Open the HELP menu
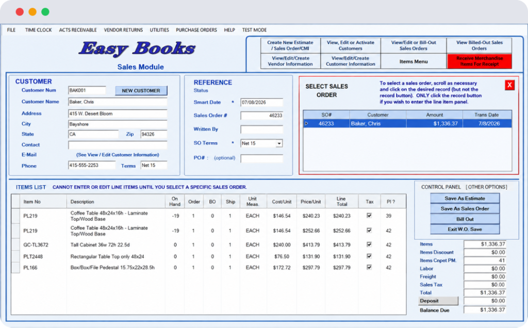Image resolution: width=528 pixels, height=328 pixels. pos(229,30)
